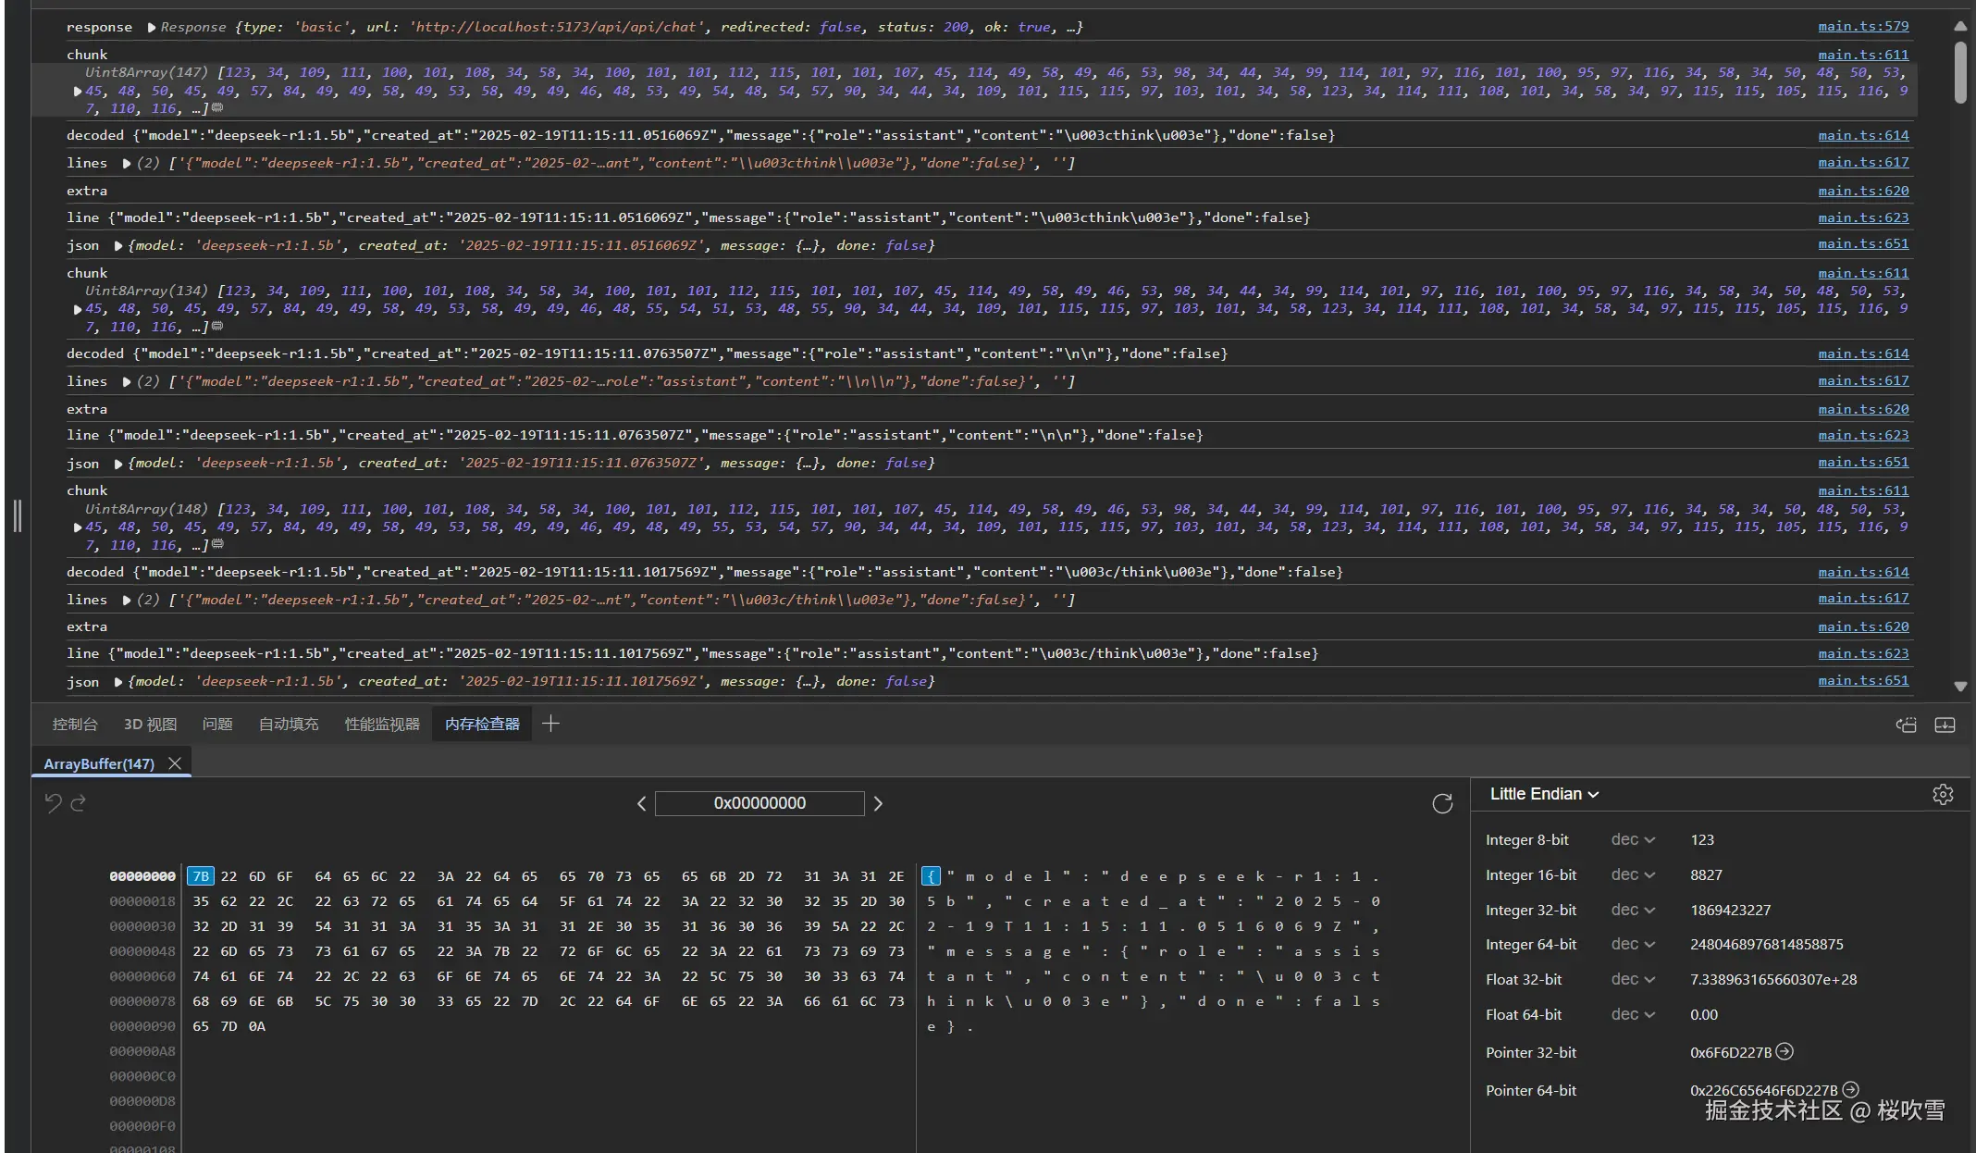1976x1153 pixels.
Task: Expand the Response object triangle
Action: point(151,28)
